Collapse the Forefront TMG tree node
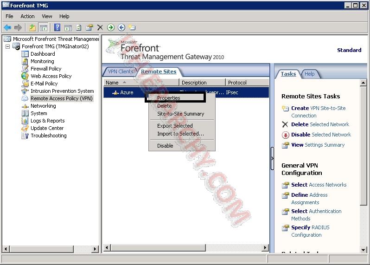Viewport: 370px width, 265px height. click(x=8, y=46)
